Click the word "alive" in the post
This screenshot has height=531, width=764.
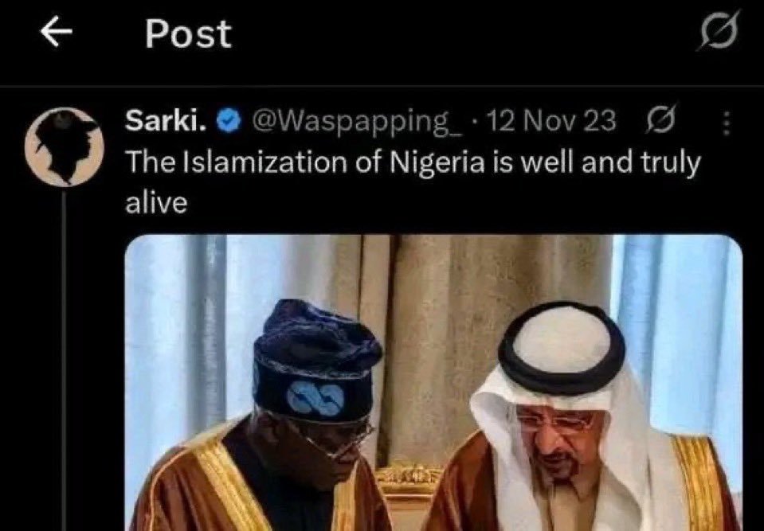click(x=156, y=202)
